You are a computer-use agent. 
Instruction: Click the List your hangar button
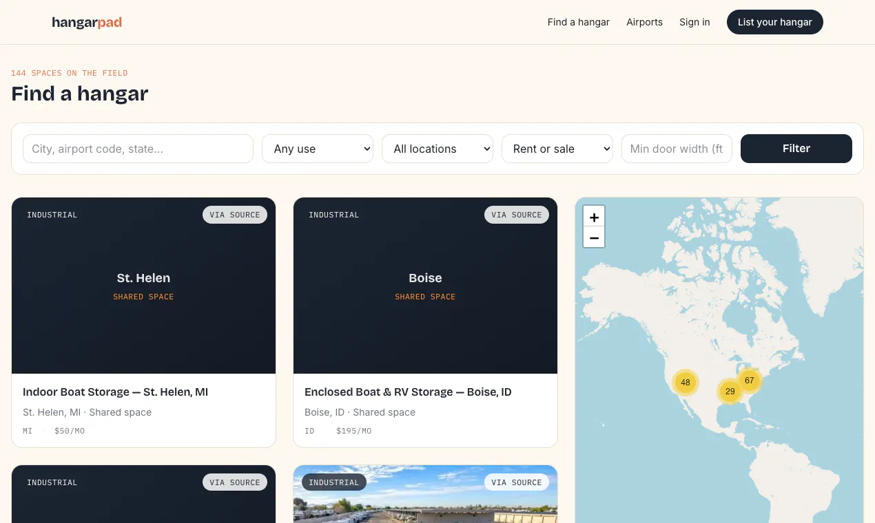(775, 22)
